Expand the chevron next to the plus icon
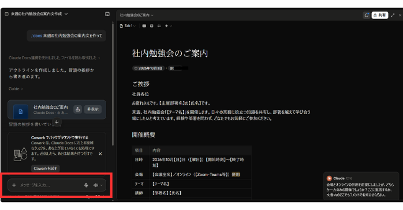 tap(171, 26)
